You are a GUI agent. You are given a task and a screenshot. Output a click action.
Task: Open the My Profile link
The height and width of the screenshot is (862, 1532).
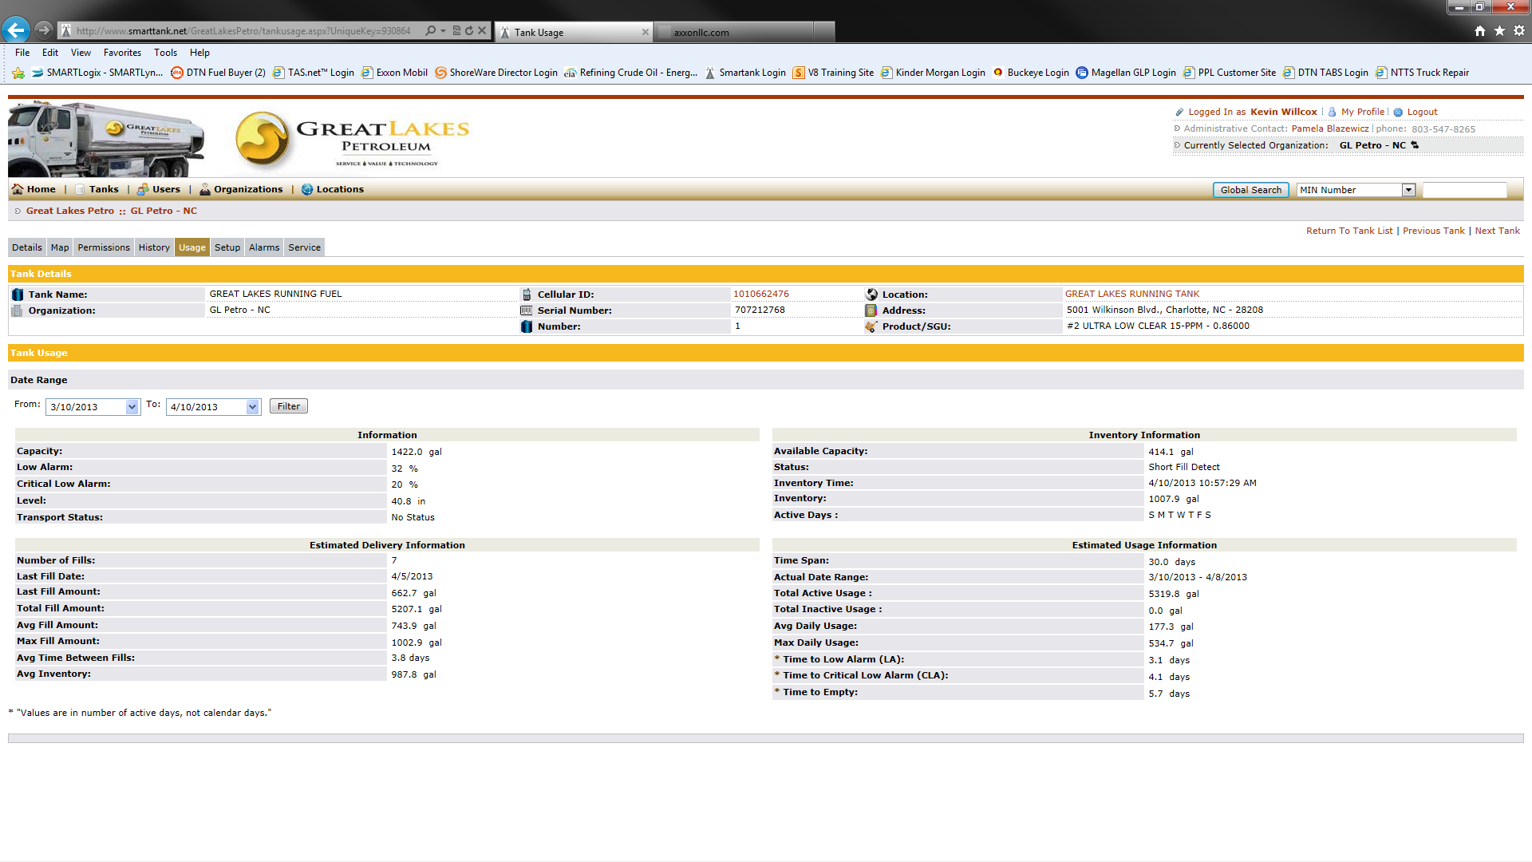1362,113
